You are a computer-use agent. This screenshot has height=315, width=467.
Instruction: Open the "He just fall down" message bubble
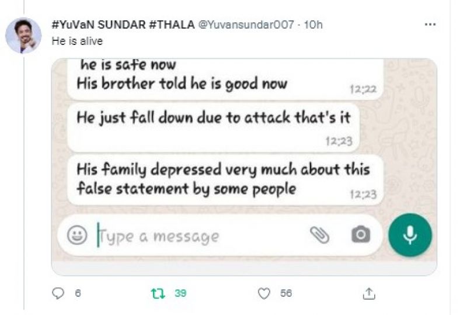coord(213,127)
